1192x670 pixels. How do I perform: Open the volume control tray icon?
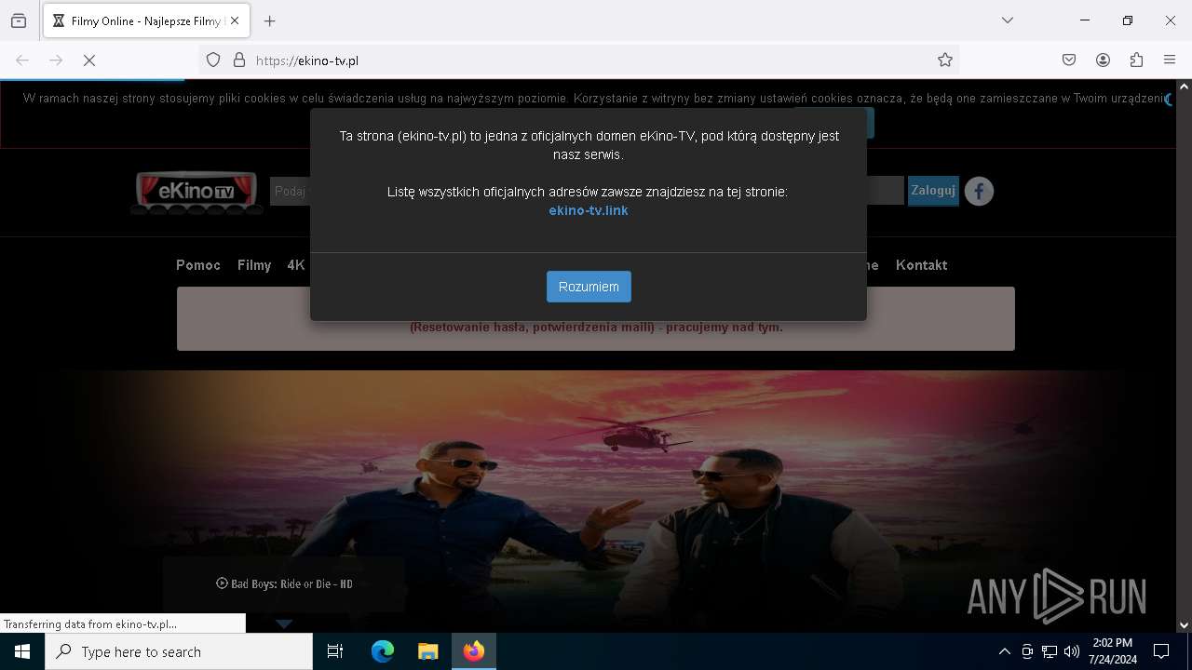[x=1072, y=651]
